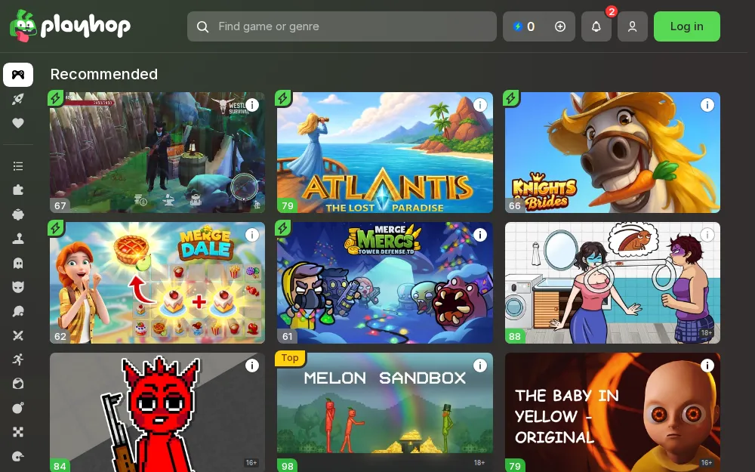Viewport: 755px width, 472px height.
Task: Click the Find game or genre search field
Action: [342, 26]
